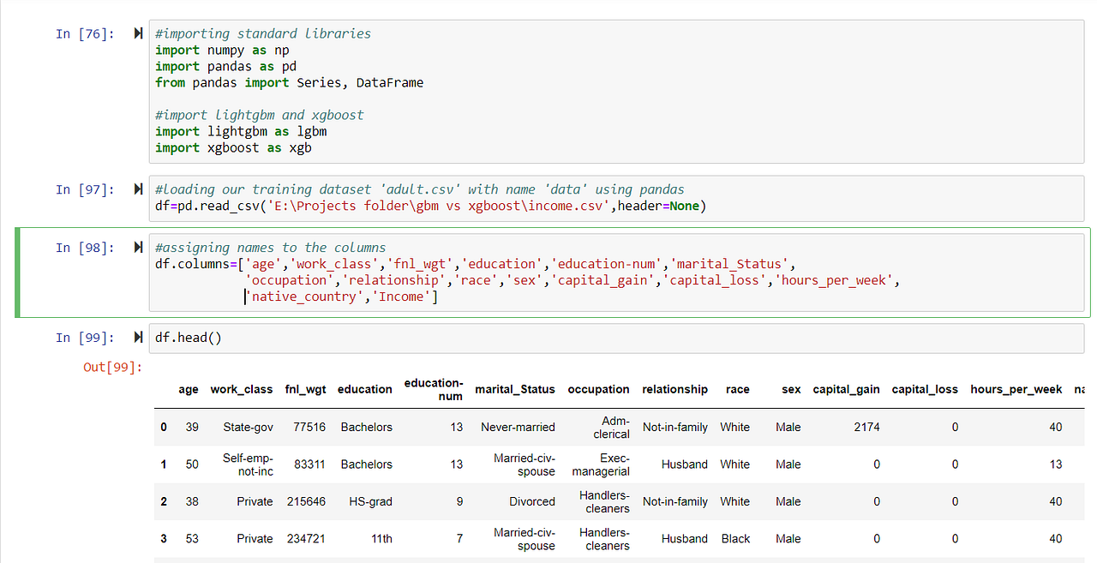The height and width of the screenshot is (563, 1097).
Task: Click the 'marital_Status' column header
Action: click(x=515, y=389)
